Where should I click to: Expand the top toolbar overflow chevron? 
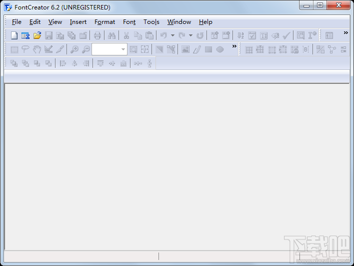346,32
